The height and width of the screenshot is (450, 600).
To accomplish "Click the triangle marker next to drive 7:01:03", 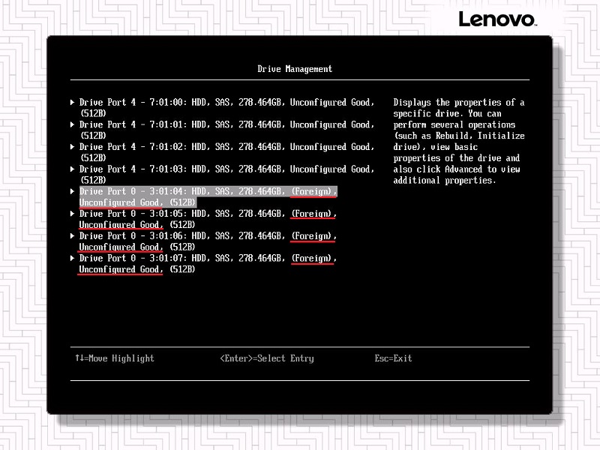I will click(x=73, y=169).
